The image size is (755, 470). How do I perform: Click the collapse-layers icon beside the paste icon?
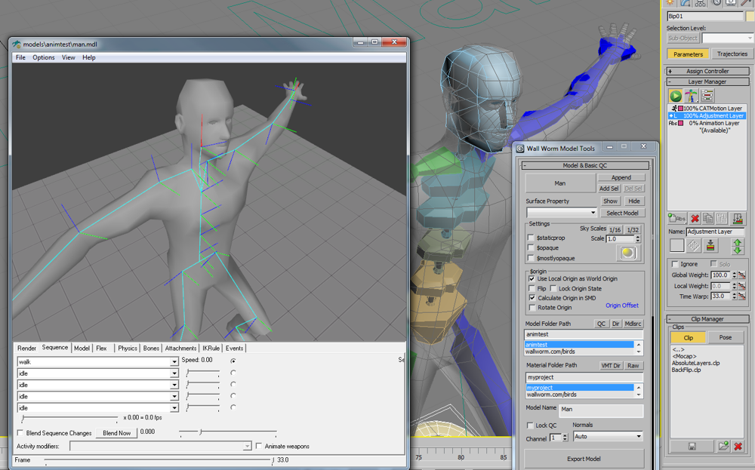pos(737,219)
